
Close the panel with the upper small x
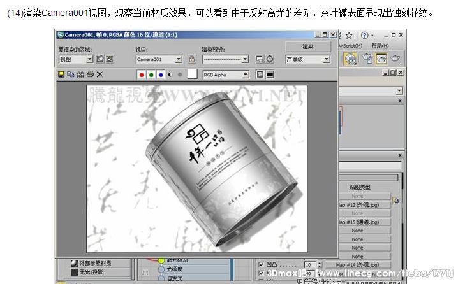[x=400, y=101]
